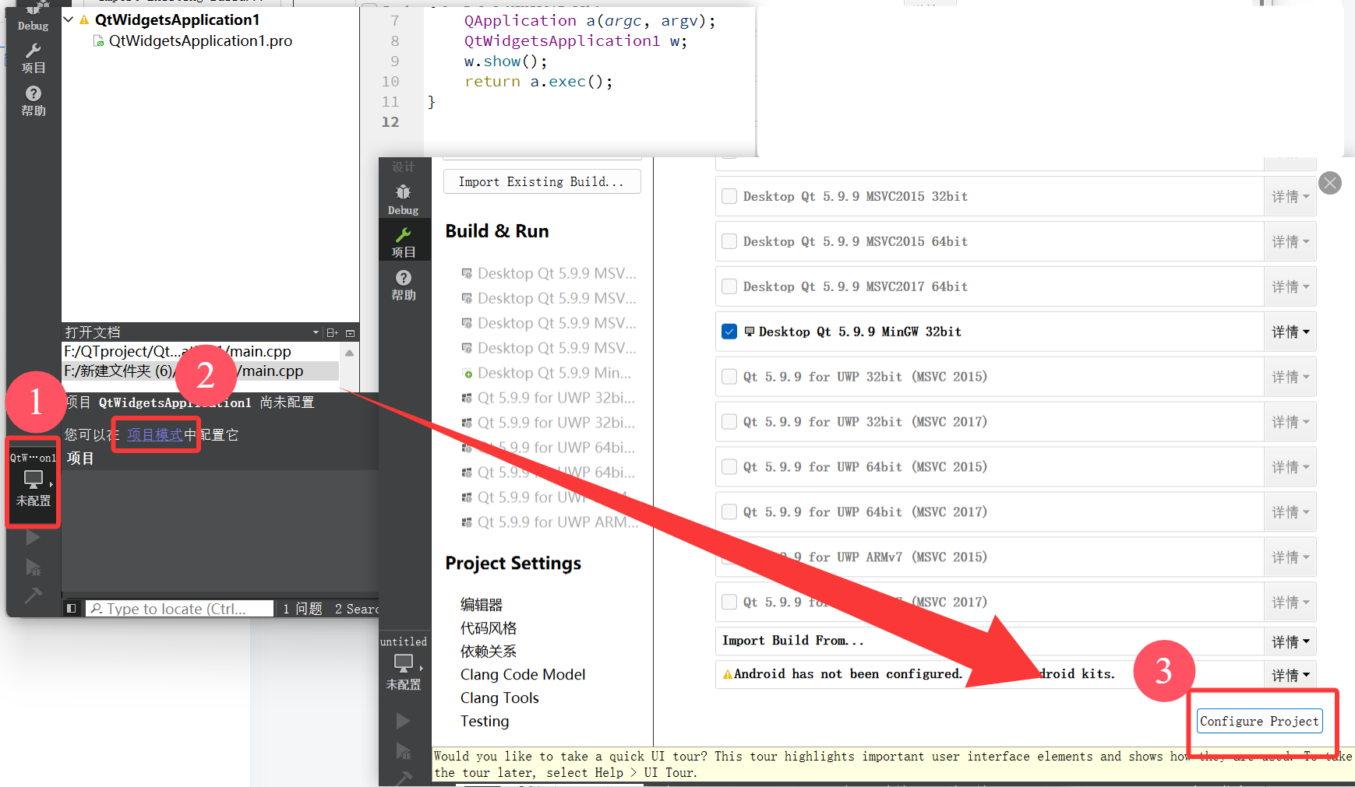Open 帮助 help icon beside the project tree

[34, 101]
